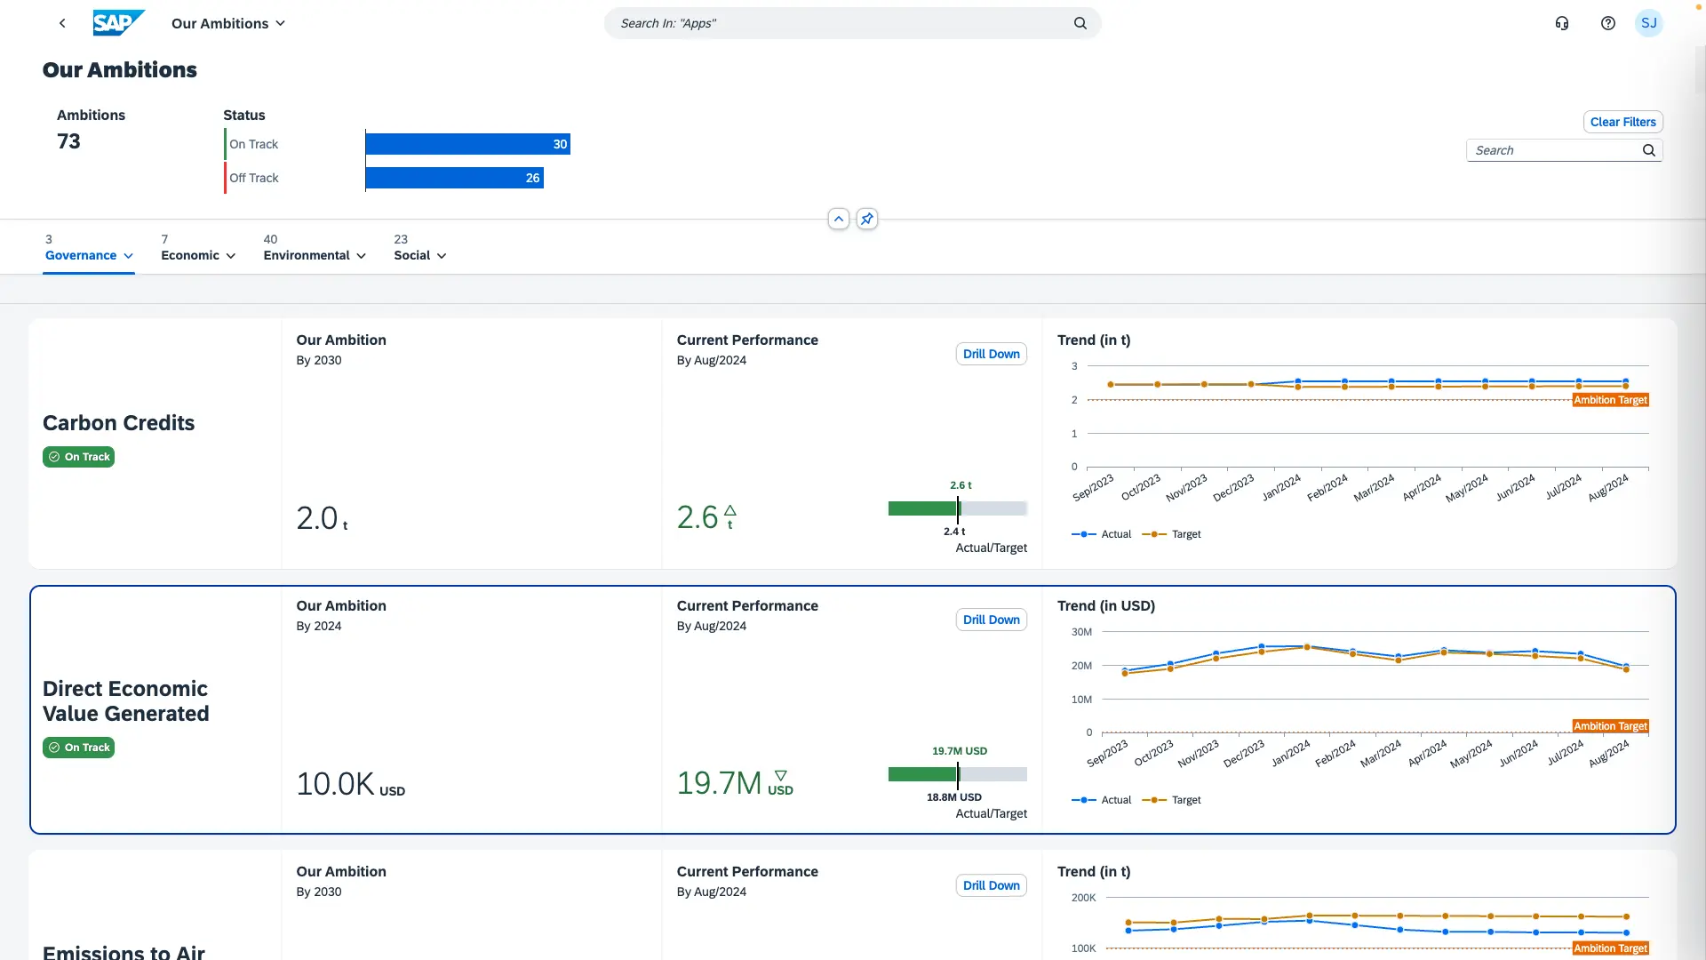
Task: Open the SJ user profile avatar
Action: pyautogui.click(x=1649, y=23)
